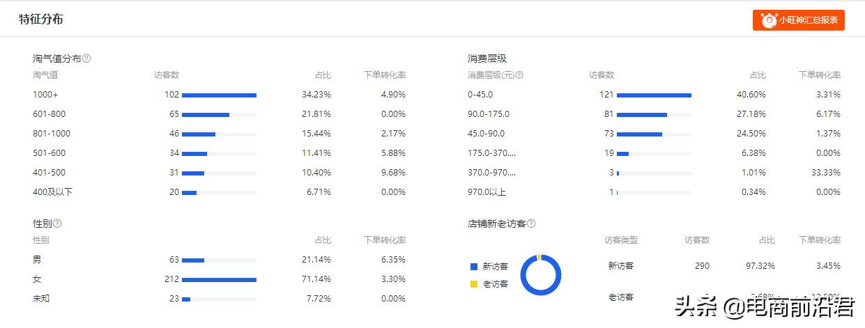Click the 40.60% share value
The image size is (865, 328).
coord(751,95)
